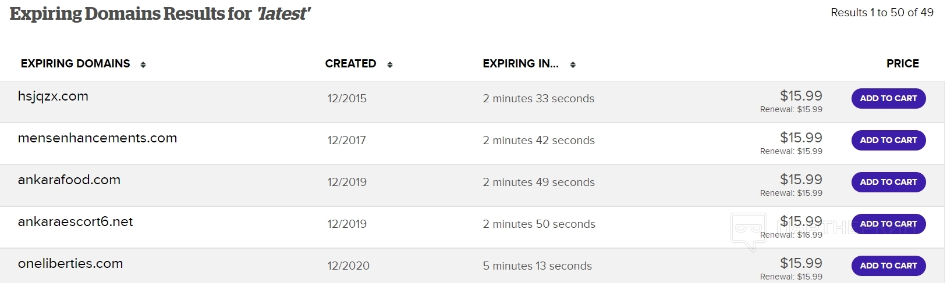
Task: Click the CREATED column header label
Action: 350,64
